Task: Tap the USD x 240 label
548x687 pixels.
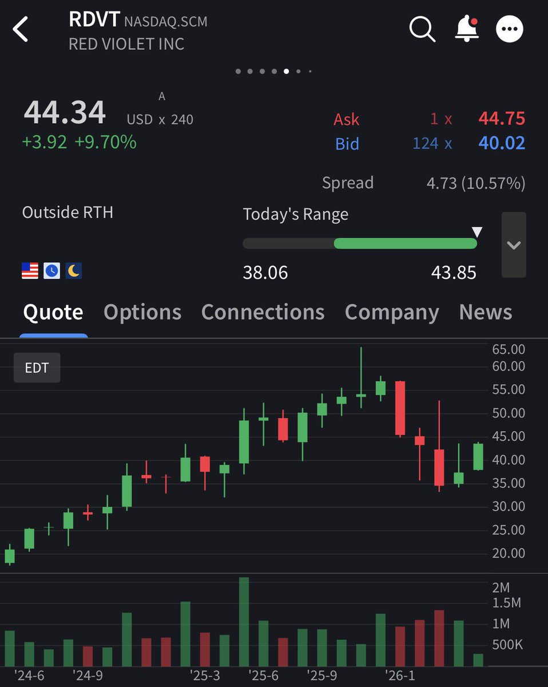Action: [160, 120]
